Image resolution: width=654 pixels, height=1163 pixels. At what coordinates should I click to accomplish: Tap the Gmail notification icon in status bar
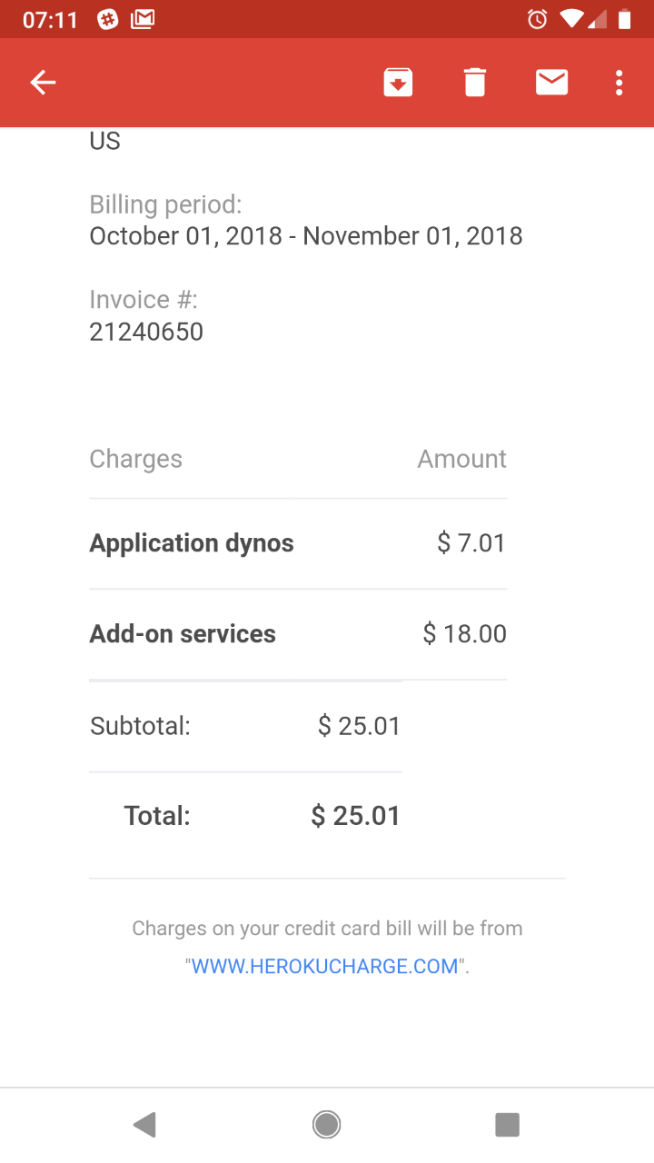click(143, 19)
